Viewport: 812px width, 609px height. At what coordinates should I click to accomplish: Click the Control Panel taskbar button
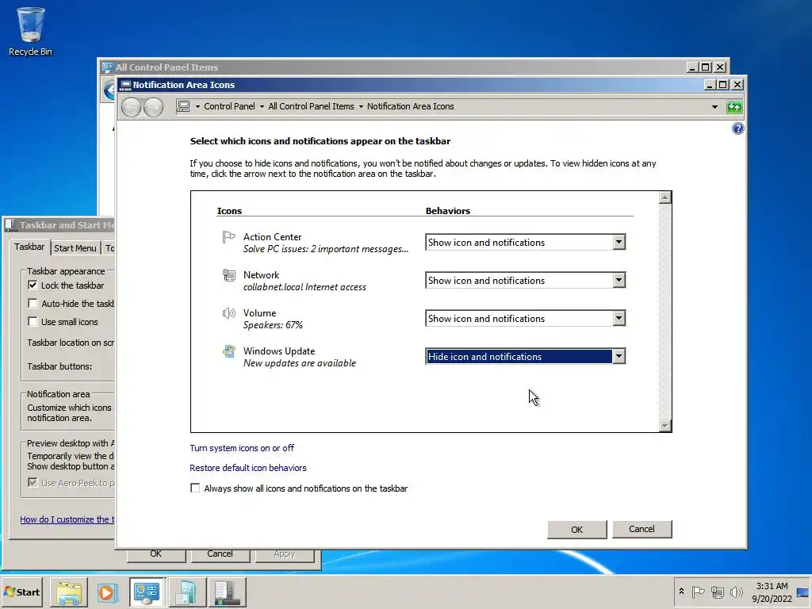click(147, 592)
